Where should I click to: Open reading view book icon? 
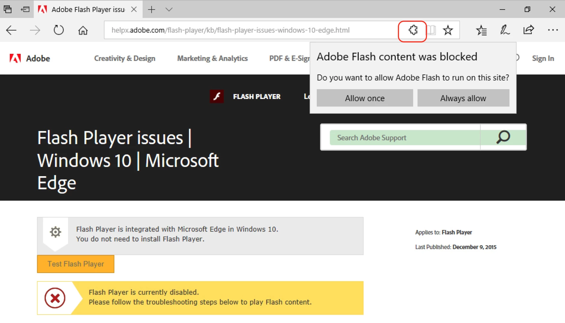(x=431, y=30)
